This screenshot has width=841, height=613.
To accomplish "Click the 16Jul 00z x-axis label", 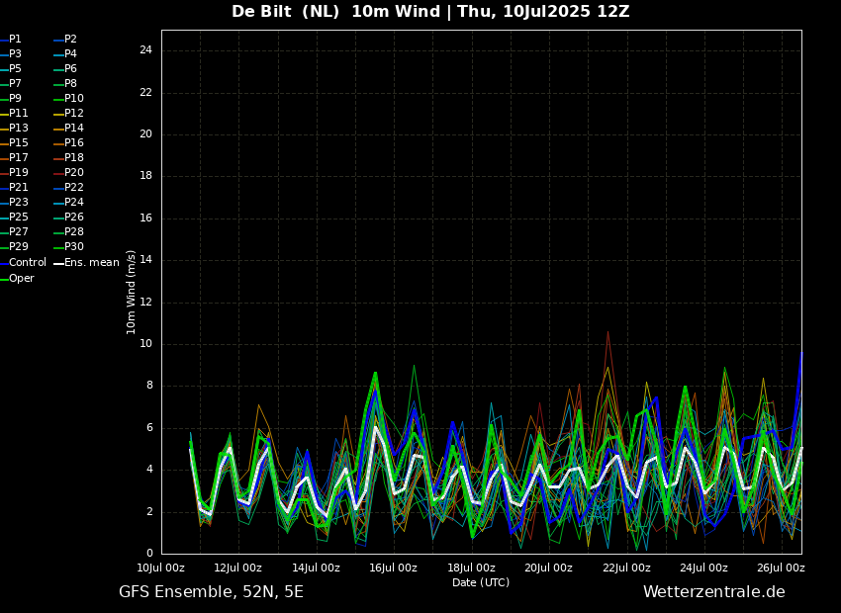I will [x=393, y=568].
